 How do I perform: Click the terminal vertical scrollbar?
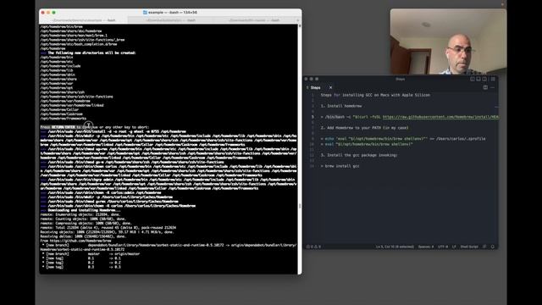(299, 149)
